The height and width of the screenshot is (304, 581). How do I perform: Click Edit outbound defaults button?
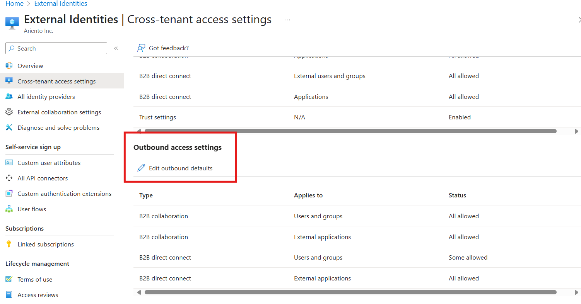click(181, 168)
